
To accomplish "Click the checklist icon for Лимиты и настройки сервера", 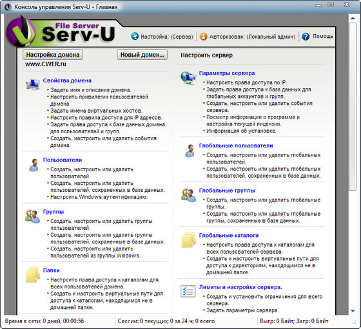I will (188, 291).
